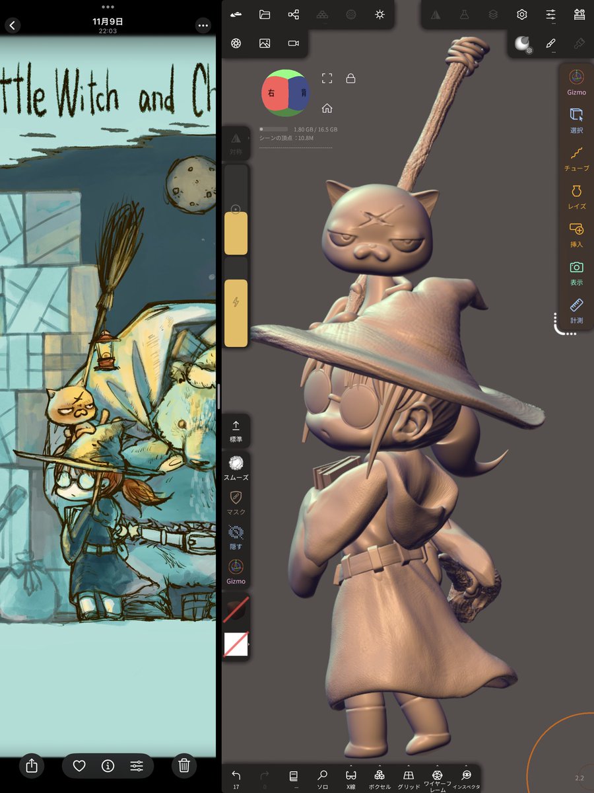
Task: Toggle ワイヤーフレーム wireframe display
Action: click(x=437, y=780)
